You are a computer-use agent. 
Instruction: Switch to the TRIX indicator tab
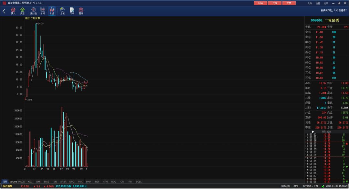pos(80,182)
